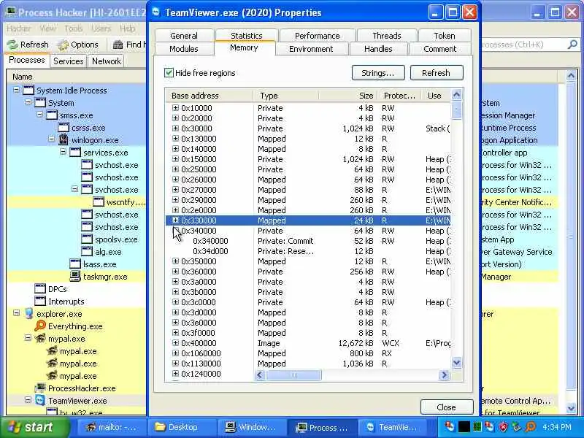The height and width of the screenshot is (438, 584).
Task: Collapse the services.exe tree node
Action: 64,153
